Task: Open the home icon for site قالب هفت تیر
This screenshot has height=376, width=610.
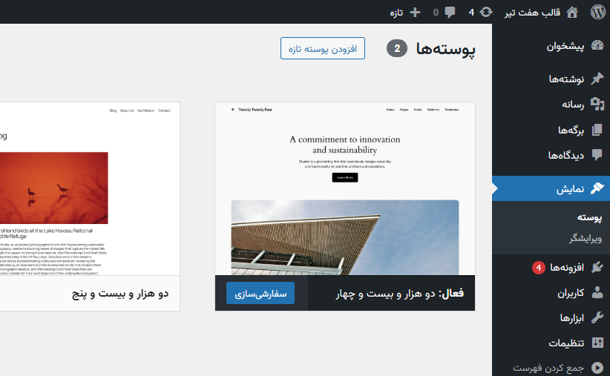Action: (x=572, y=12)
